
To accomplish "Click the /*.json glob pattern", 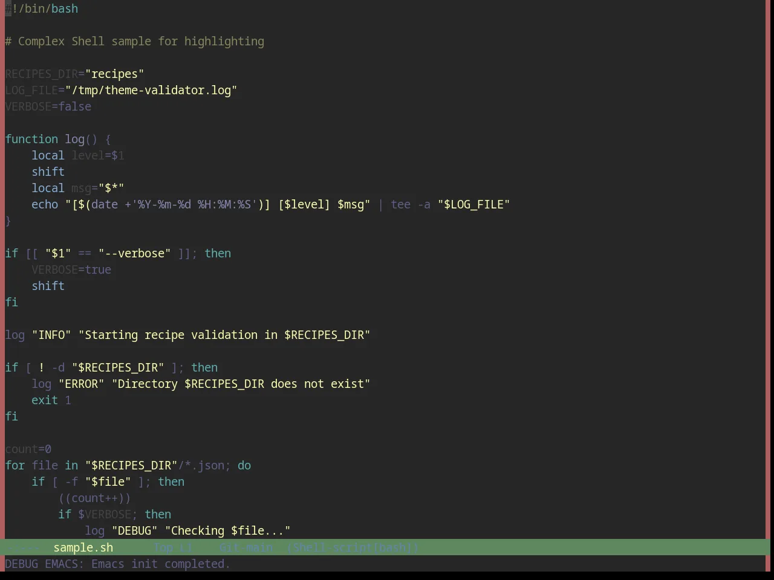I will [x=201, y=466].
